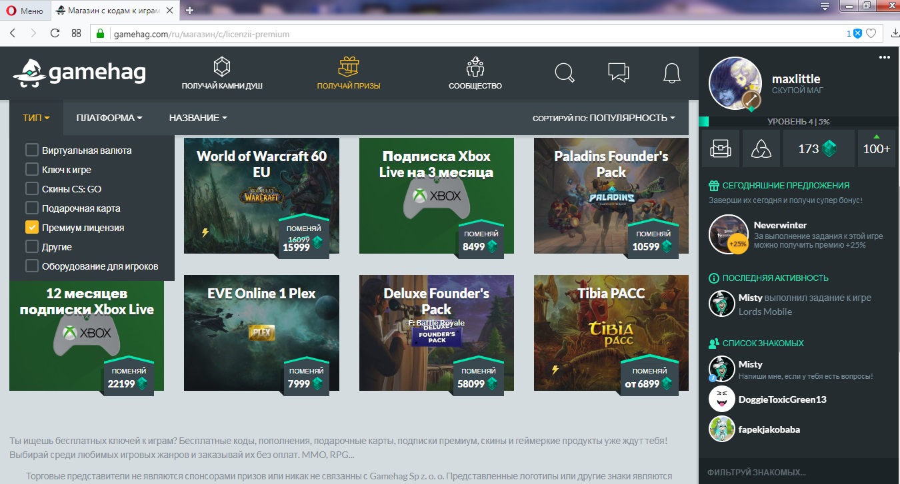Viewport: 900px width, 484px height.
Task: Click ФИЛЬТРУЙ ЗНАКОМЫХ filter field
Action: coord(799,472)
